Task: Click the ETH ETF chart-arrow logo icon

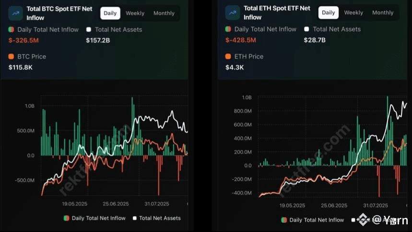Action: [x=233, y=12]
